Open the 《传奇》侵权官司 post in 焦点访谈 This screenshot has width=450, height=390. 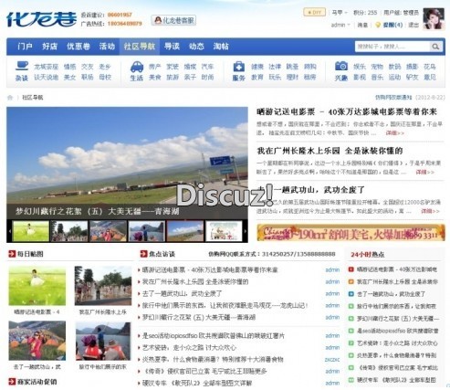tap(204, 371)
